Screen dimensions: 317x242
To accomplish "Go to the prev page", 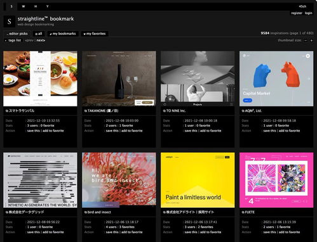I will (x=29, y=40).
